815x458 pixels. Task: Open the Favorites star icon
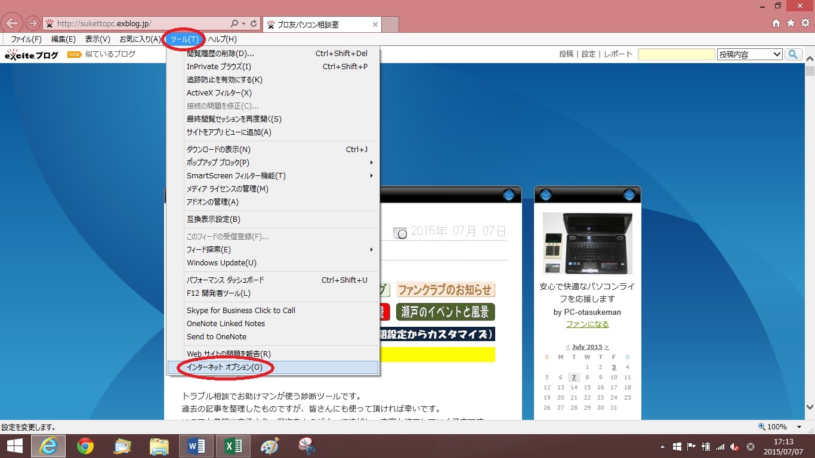pyautogui.click(x=791, y=23)
